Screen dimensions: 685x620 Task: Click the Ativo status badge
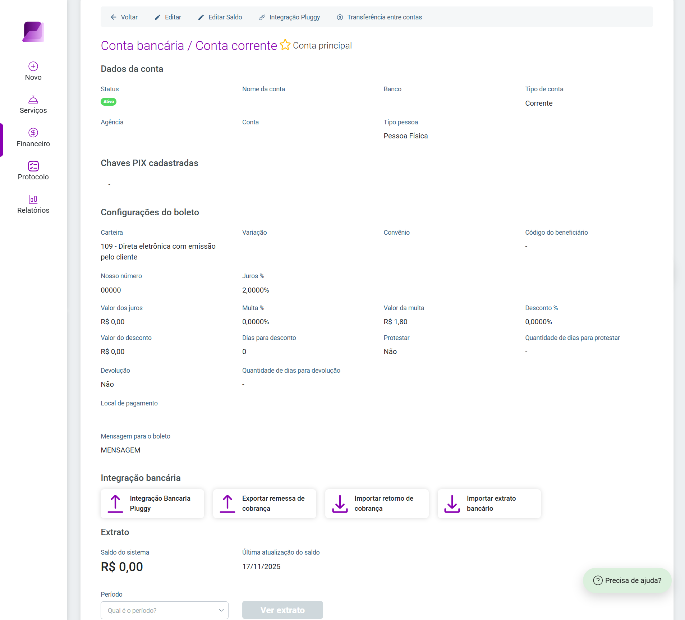109,102
